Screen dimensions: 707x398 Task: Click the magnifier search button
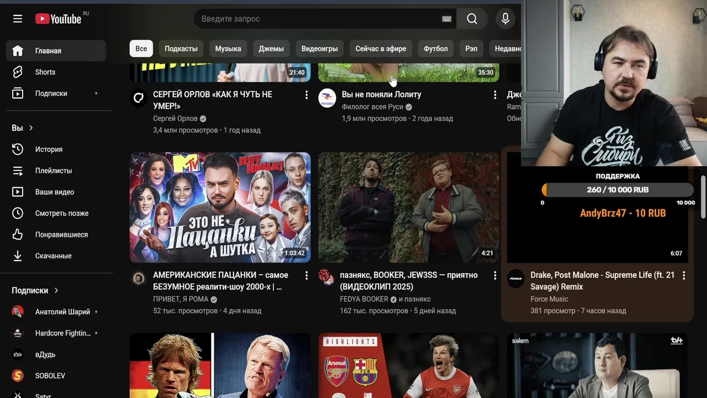(472, 19)
